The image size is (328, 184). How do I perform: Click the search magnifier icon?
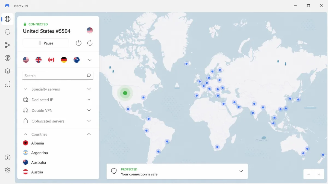(89, 76)
